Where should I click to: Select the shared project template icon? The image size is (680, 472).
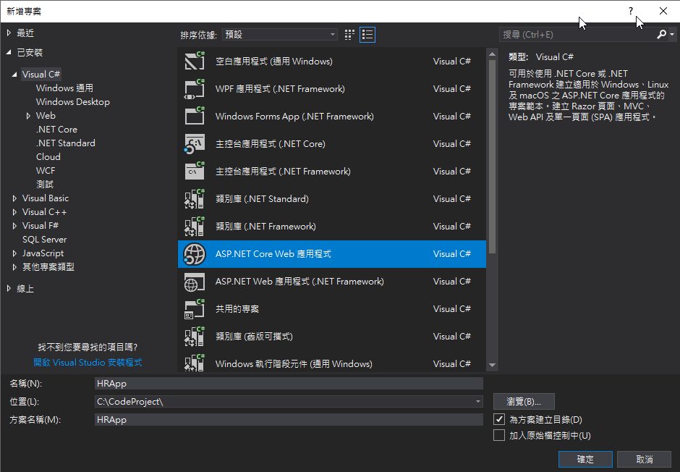pos(195,309)
